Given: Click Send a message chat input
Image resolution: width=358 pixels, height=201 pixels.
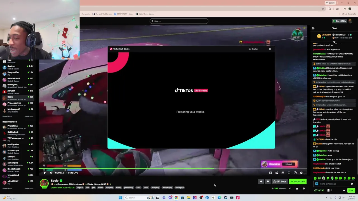Looking at the screenshot, I should click(x=334, y=184).
